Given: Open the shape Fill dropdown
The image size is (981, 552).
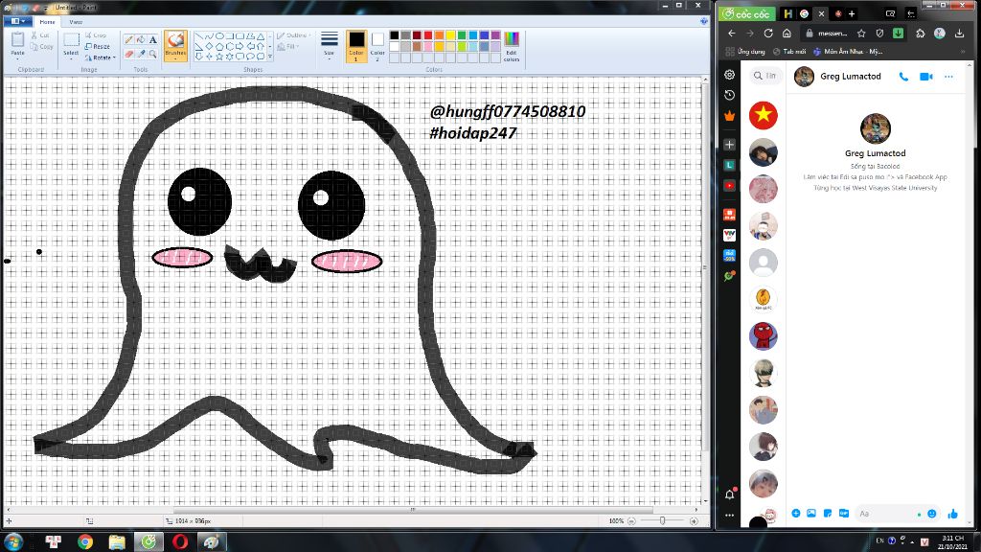Looking at the screenshot, I should [288, 46].
